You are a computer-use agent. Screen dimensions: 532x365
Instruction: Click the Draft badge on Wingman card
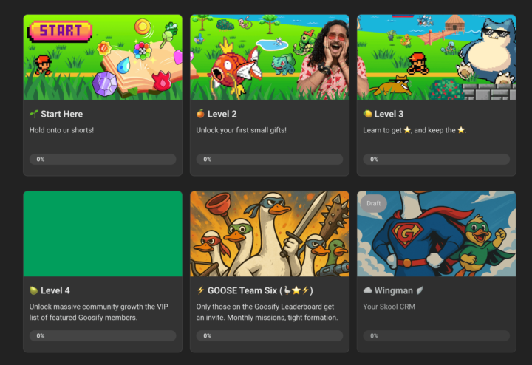(x=374, y=203)
